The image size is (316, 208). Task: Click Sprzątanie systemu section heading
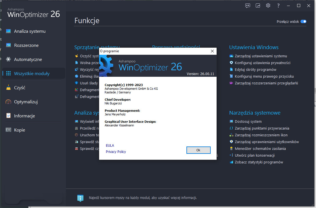tap(97, 47)
